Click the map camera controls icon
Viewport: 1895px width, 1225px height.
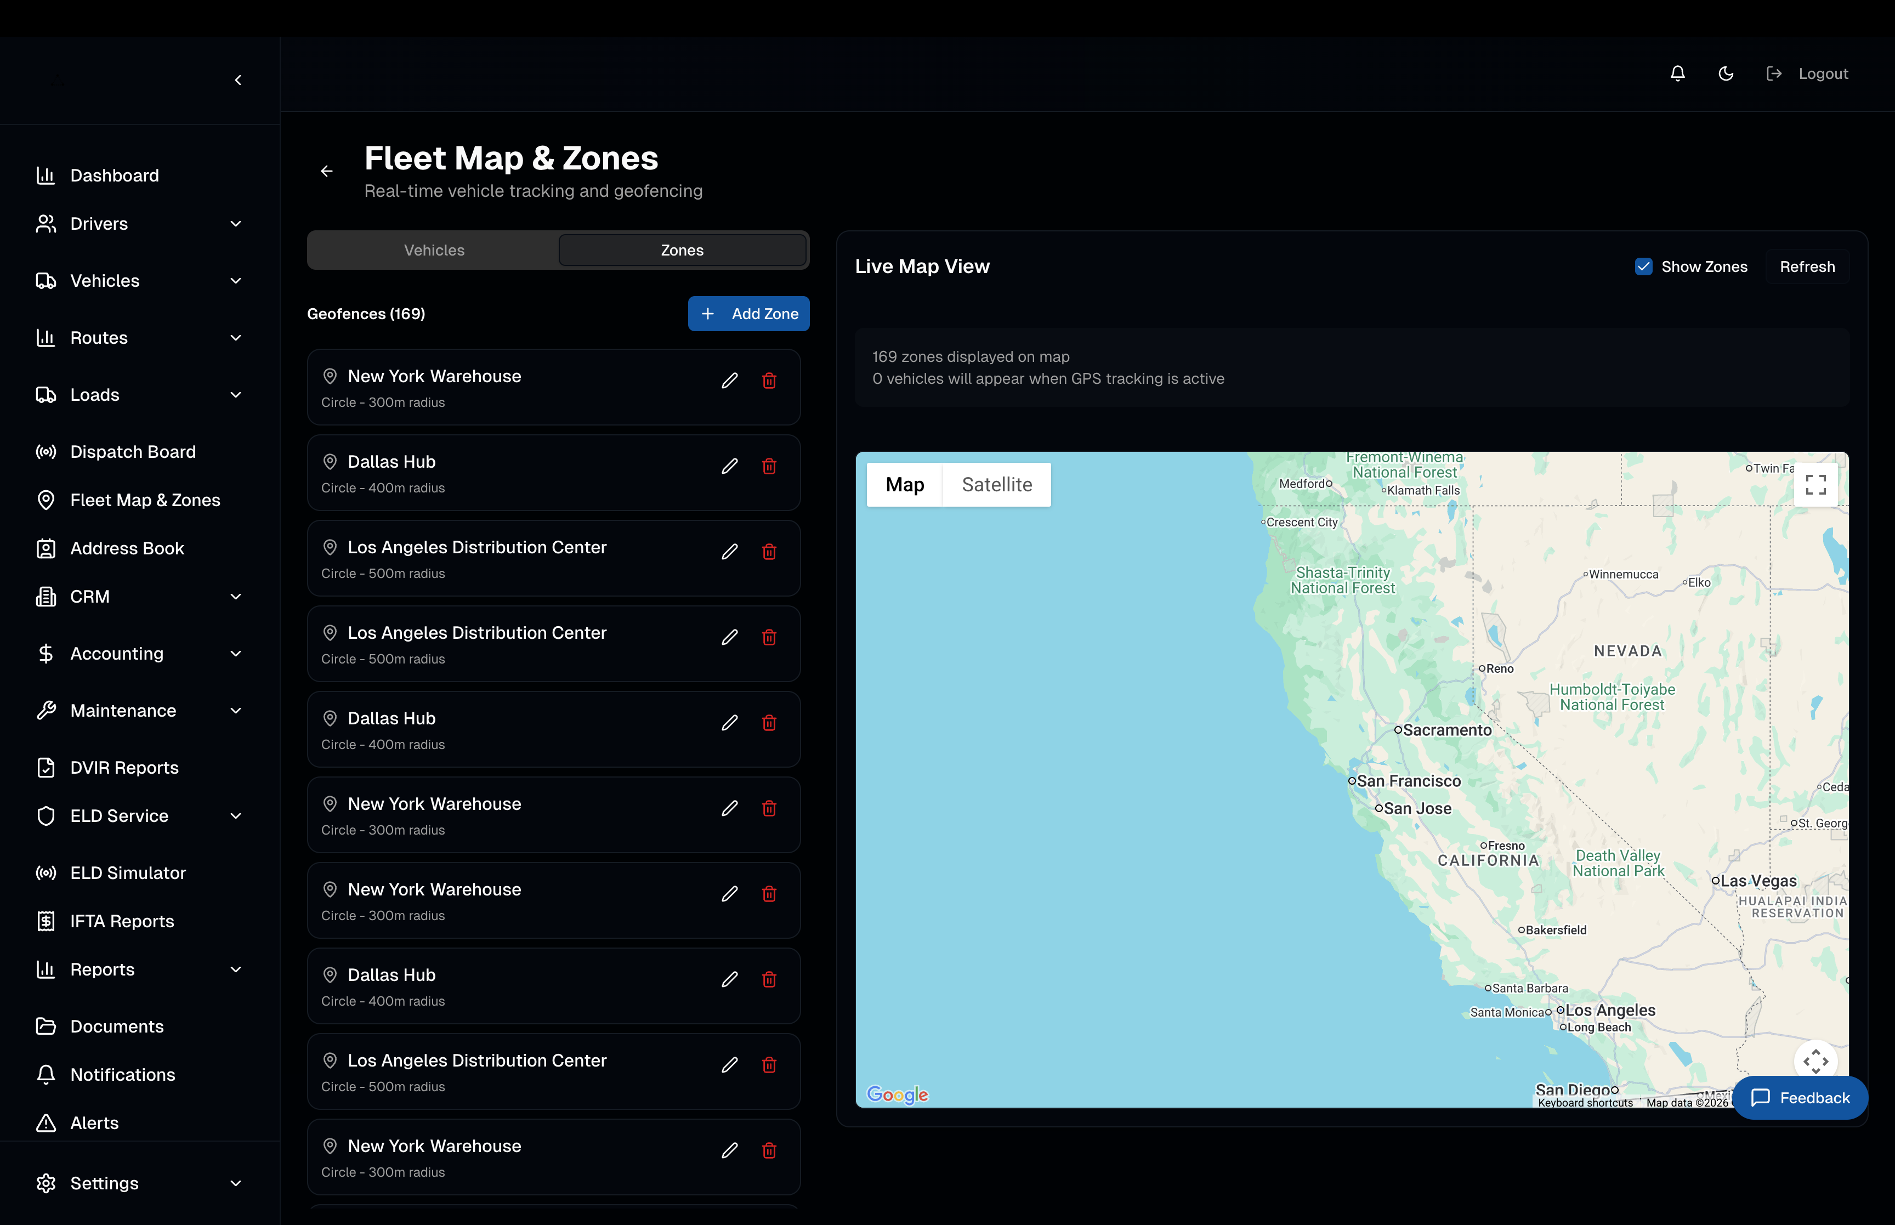pyautogui.click(x=1815, y=1060)
